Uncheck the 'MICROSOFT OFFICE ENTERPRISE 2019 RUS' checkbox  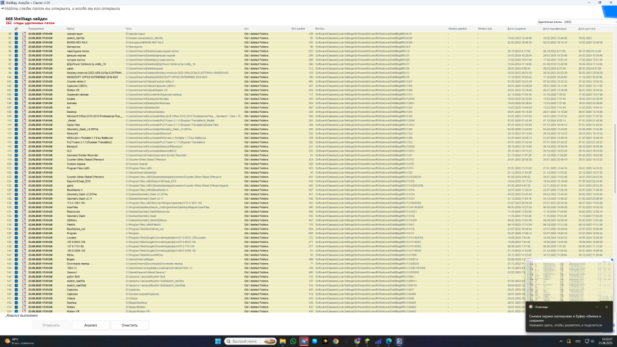click(16, 77)
